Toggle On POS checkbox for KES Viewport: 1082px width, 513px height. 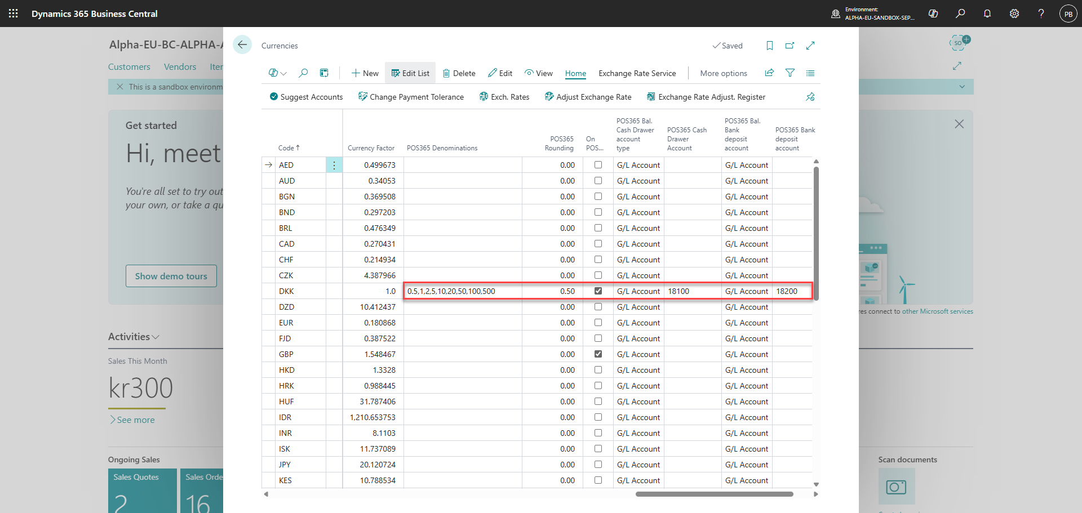tap(598, 480)
